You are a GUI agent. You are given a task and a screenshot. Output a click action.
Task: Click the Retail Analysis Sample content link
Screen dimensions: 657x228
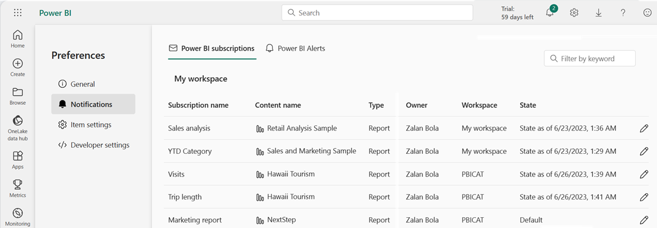coord(302,128)
